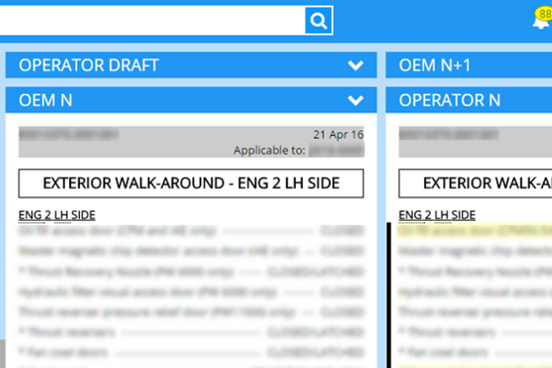The image size is (552, 368).
Task: Select the OPERATOR N panel header
Action: pos(469,100)
